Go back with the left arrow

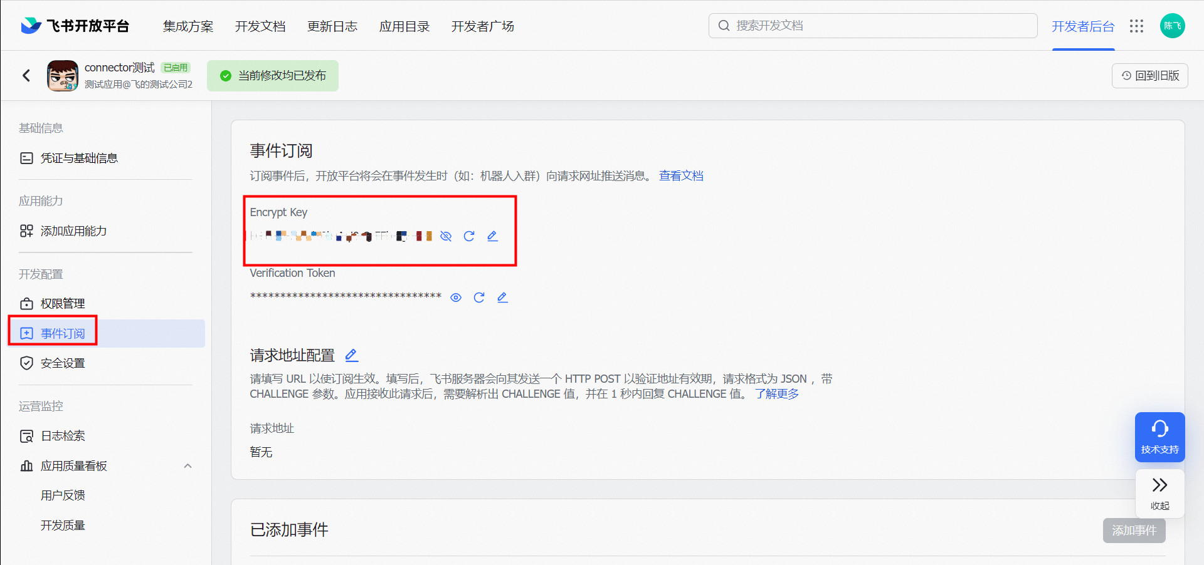pyautogui.click(x=26, y=76)
